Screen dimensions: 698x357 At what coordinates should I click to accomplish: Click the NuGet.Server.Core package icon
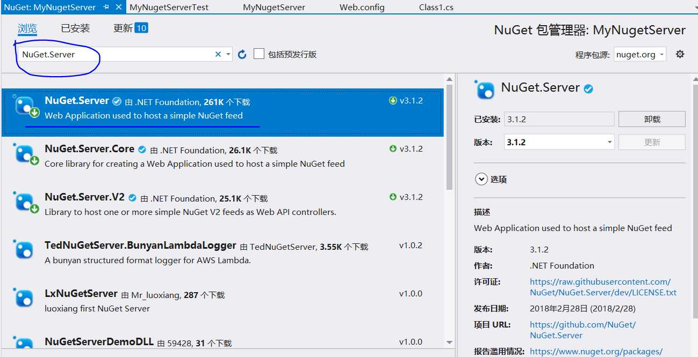point(25,154)
